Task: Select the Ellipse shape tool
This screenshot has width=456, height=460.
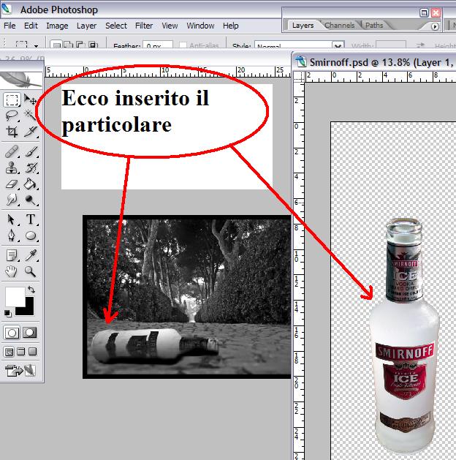Action: 30,235
